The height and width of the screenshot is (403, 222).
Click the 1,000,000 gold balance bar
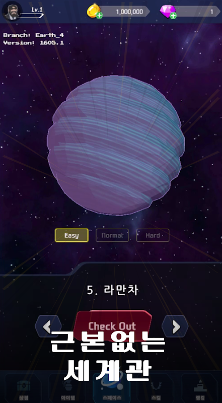pos(123,12)
